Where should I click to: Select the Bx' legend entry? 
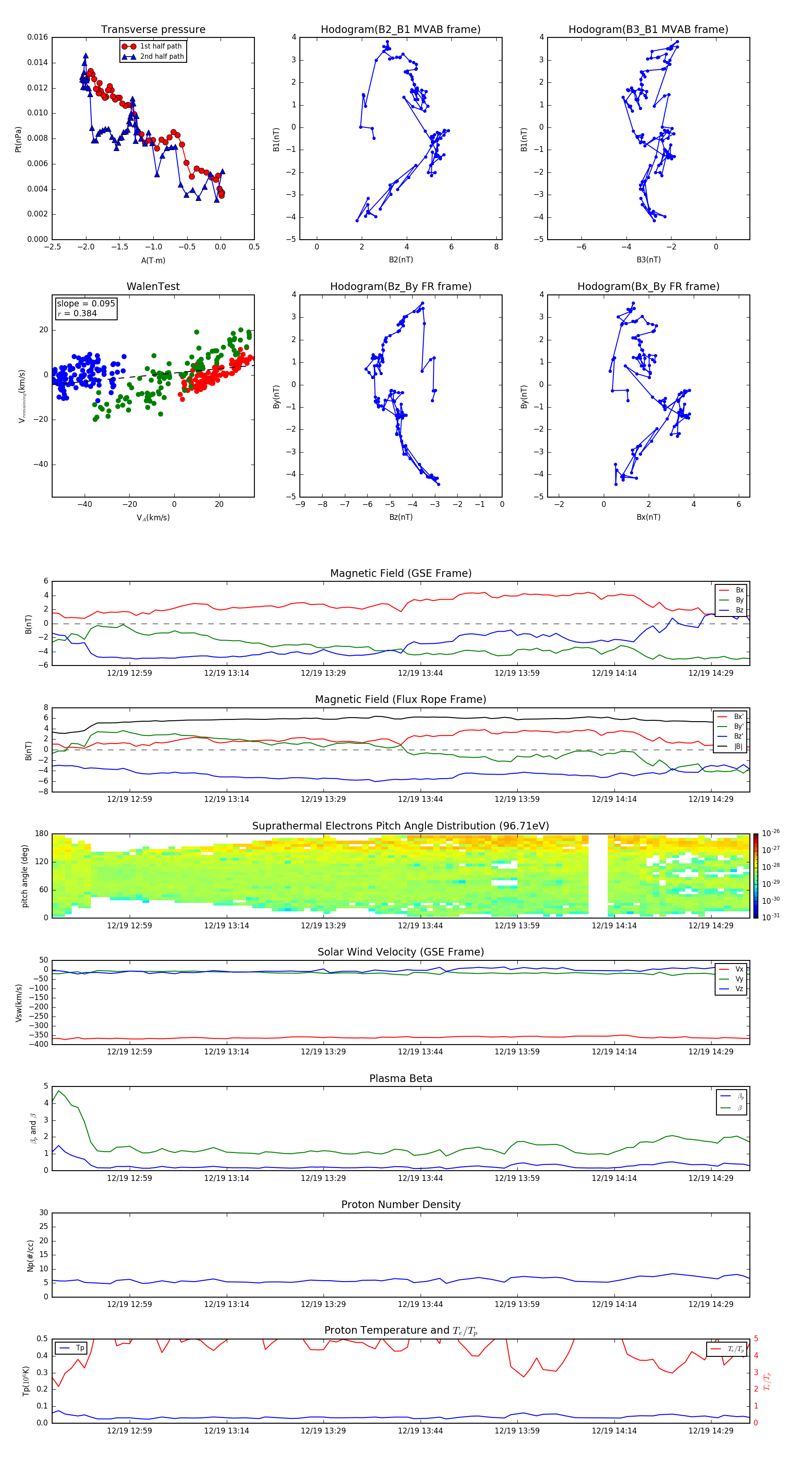[731, 717]
